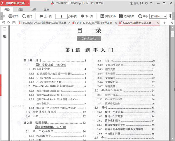Click the 适合页面 fit page button

pos(127,16)
